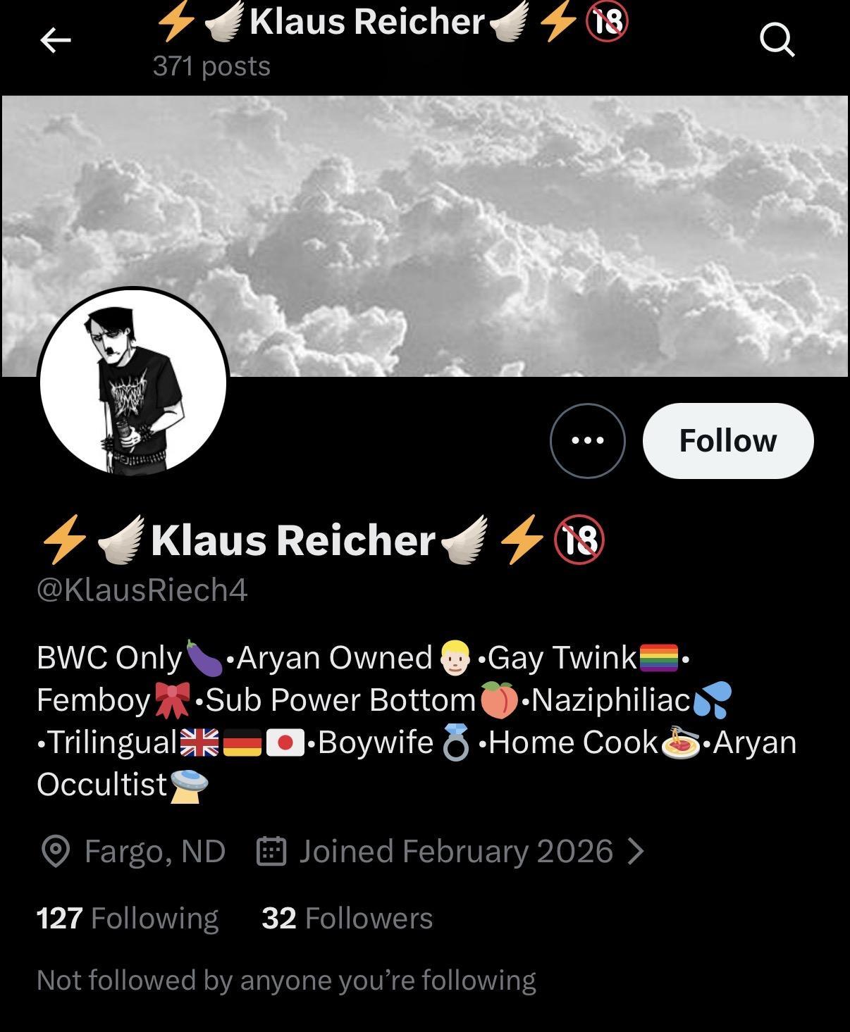850x1032 pixels.
Task: Tap the 'Not followed by anyone' notice
Action: coord(286,980)
